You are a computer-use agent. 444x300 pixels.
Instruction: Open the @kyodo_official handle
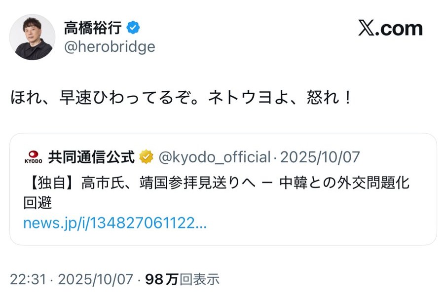(214, 157)
